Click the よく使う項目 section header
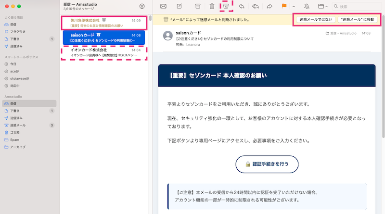Viewport: 385px width, 214px height. click(x=14, y=17)
